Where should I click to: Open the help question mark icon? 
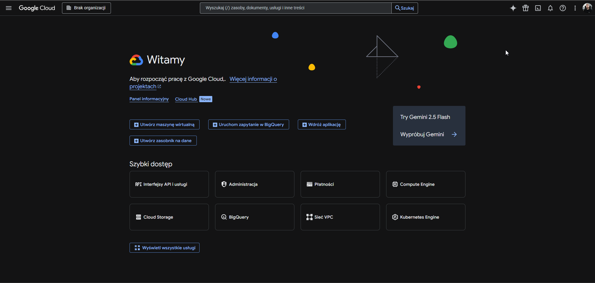tap(563, 8)
